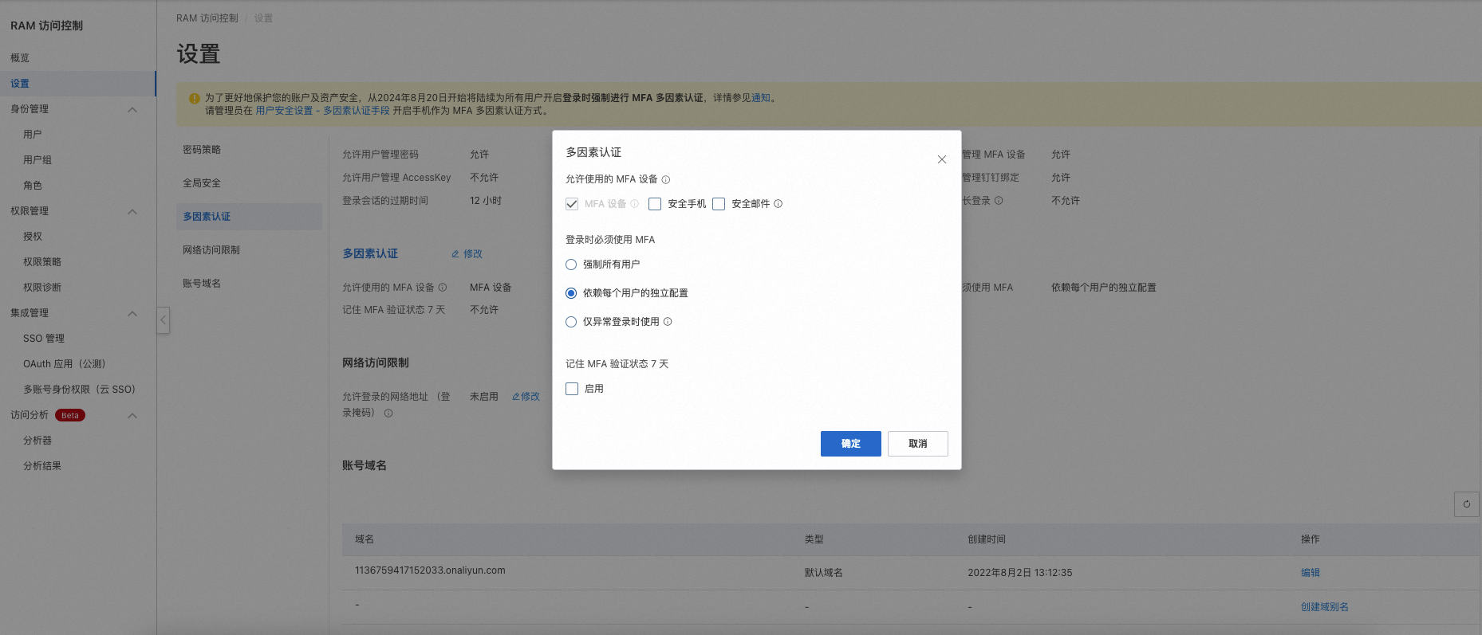Click info icon beside disabled MFA 设备 checkbox

635,204
